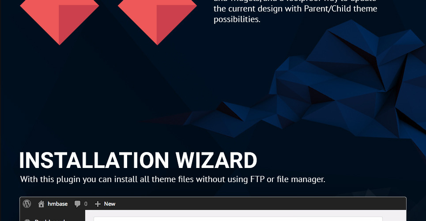Click the Parent/Child theme paragraph text
Viewport: 426px width, 221px height.
pos(295,9)
